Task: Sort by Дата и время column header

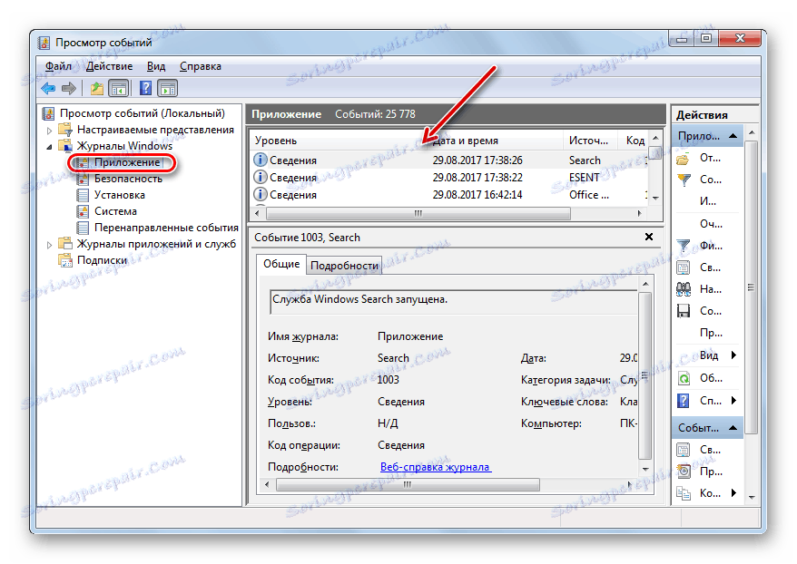Action: point(495,141)
